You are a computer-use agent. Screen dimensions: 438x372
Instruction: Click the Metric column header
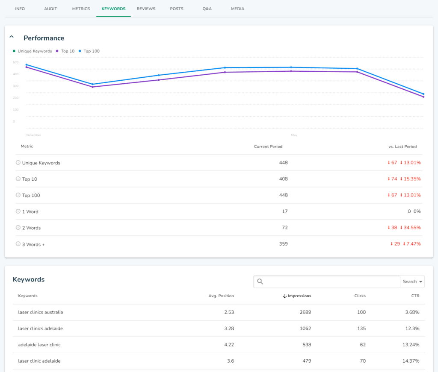[x=27, y=146]
